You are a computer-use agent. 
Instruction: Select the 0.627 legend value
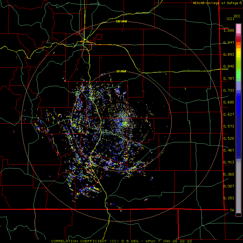[229, 114]
